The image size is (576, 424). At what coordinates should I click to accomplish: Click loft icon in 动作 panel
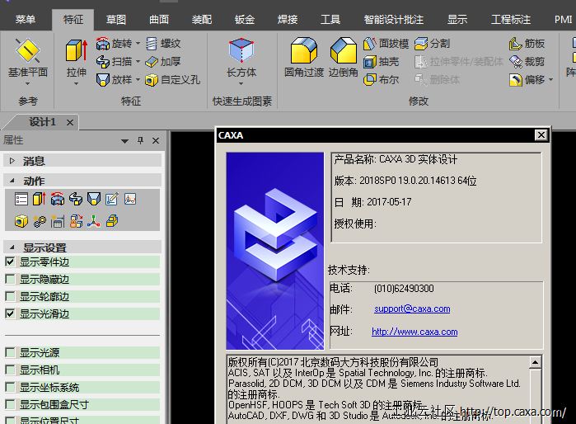[94, 199]
